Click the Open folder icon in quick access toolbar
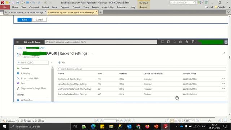Viewport: 231px width, 130px height. 7,3
